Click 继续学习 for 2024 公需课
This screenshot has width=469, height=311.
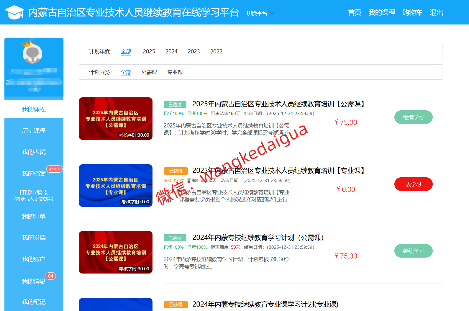pyautogui.click(x=414, y=251)
